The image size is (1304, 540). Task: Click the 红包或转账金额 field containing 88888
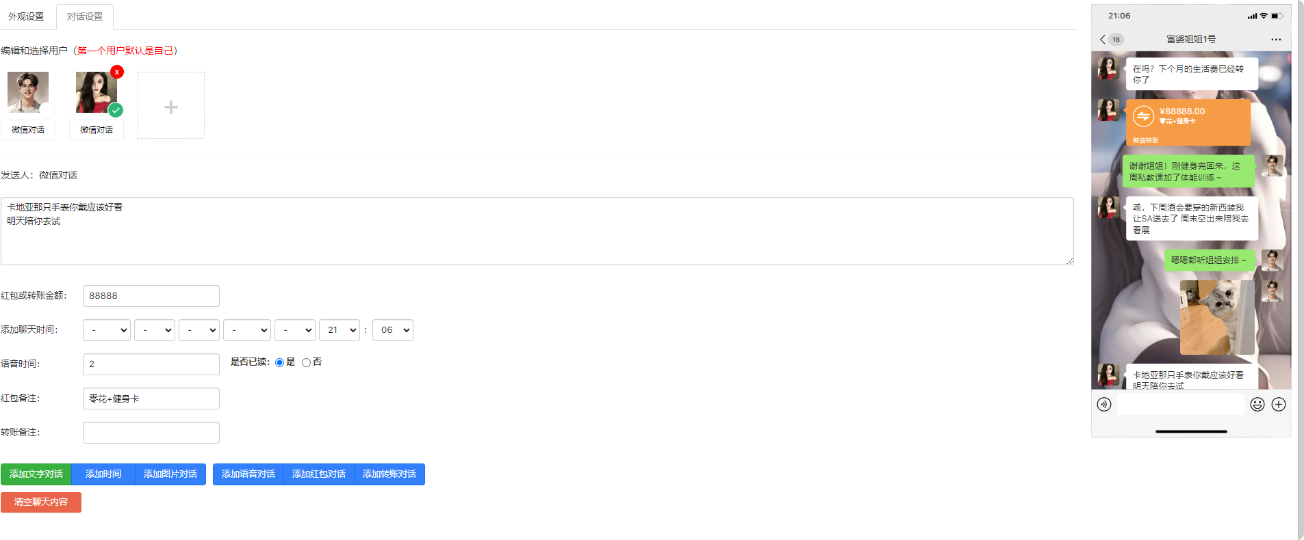coord(151,296)
